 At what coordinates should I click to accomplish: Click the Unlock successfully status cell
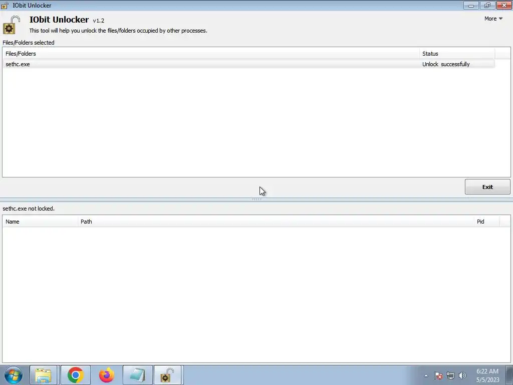pos(445,64)
